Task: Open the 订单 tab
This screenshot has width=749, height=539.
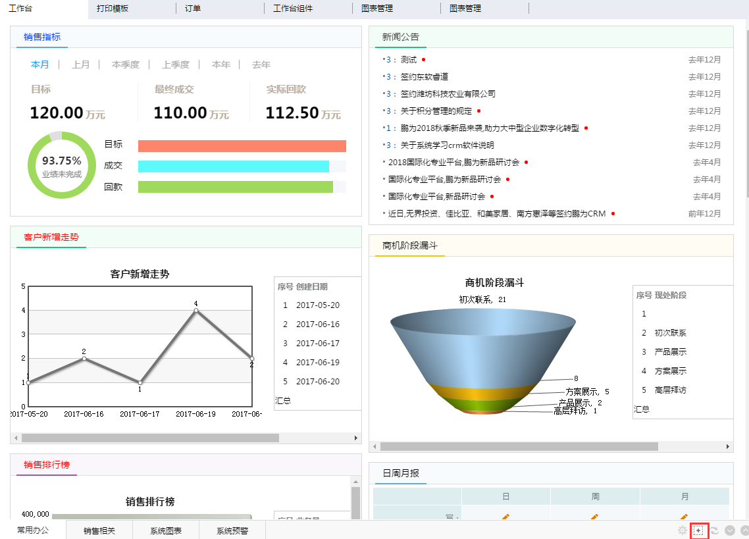Action: coord(192,9)
